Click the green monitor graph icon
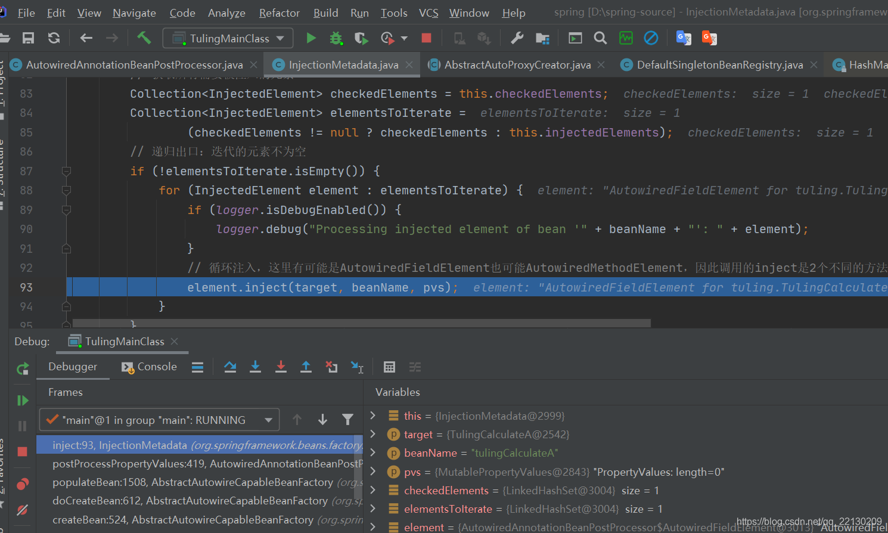Image resolution: width=888 pixels, height=533 pixels. 626,38
